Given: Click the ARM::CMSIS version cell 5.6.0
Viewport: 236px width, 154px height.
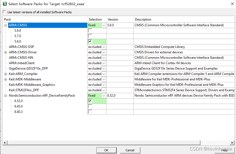Looking at the screenshot, I should tap(120, 25).
